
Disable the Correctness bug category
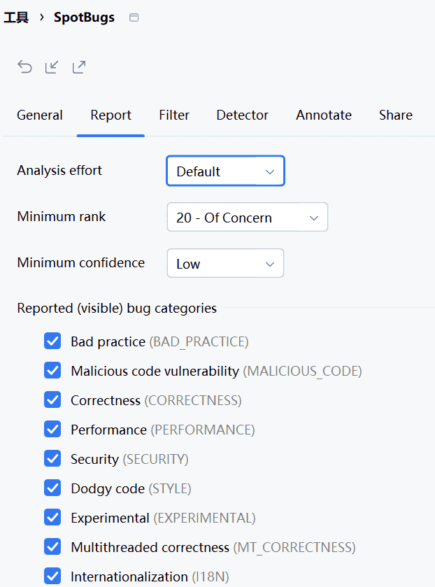point(52,400)
